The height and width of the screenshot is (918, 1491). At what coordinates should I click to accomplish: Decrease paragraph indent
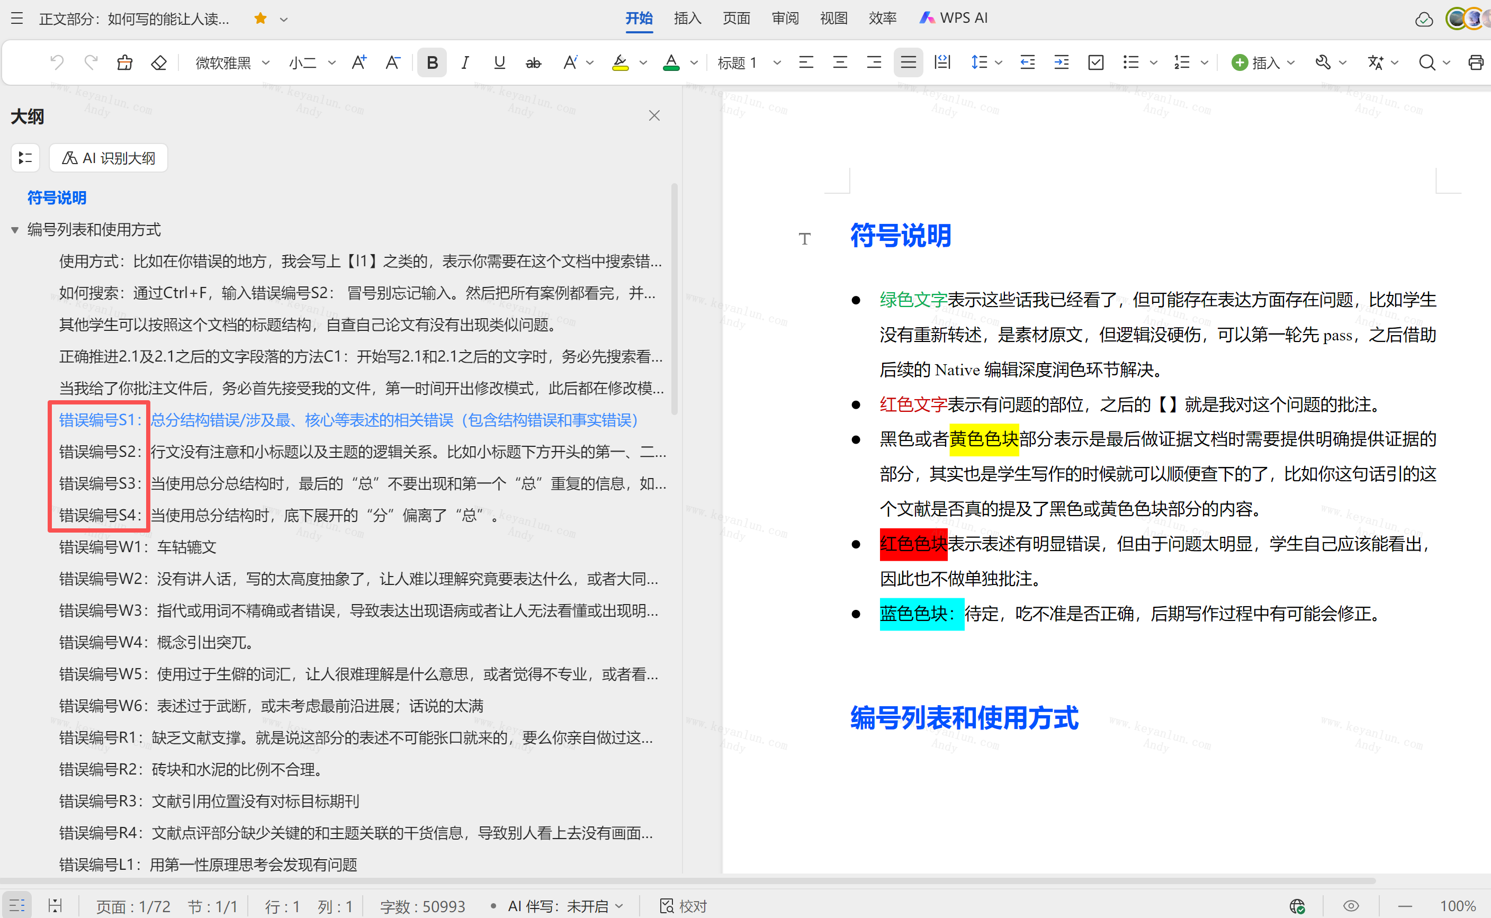click(1027, 62)
